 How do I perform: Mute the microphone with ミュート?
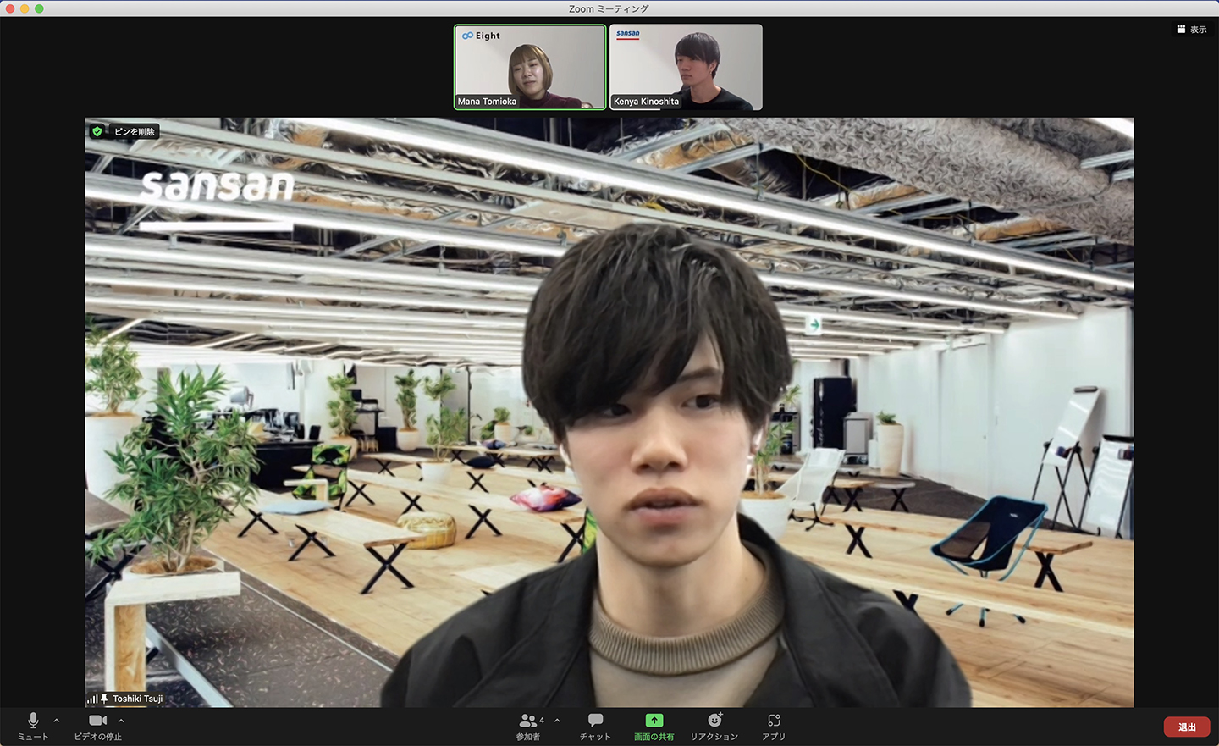tap(33, 726)
